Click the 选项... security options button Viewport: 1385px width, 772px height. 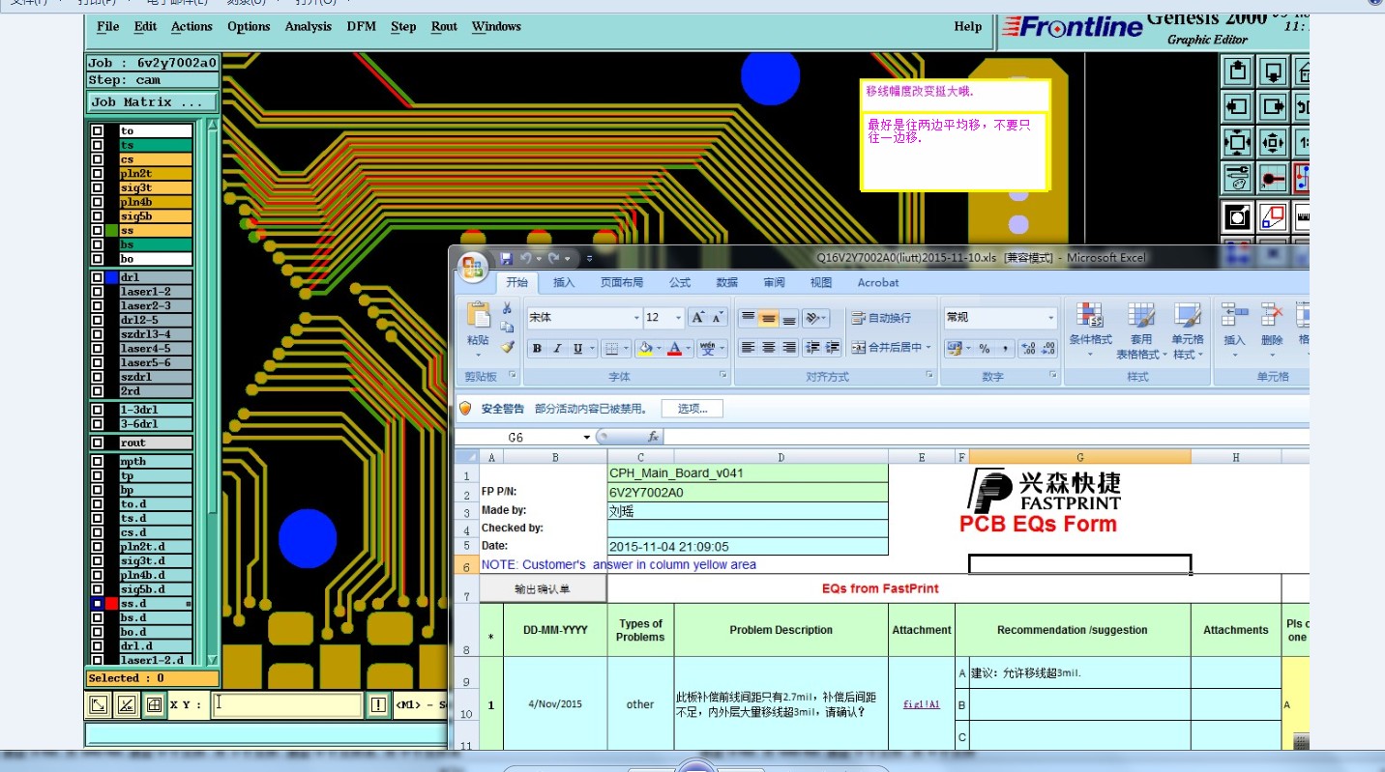pos(692,409)
